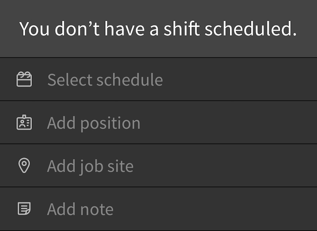Viewport: 317px width, 231px height.
Task: Click the "job site" text label
Action: [106, 167]
